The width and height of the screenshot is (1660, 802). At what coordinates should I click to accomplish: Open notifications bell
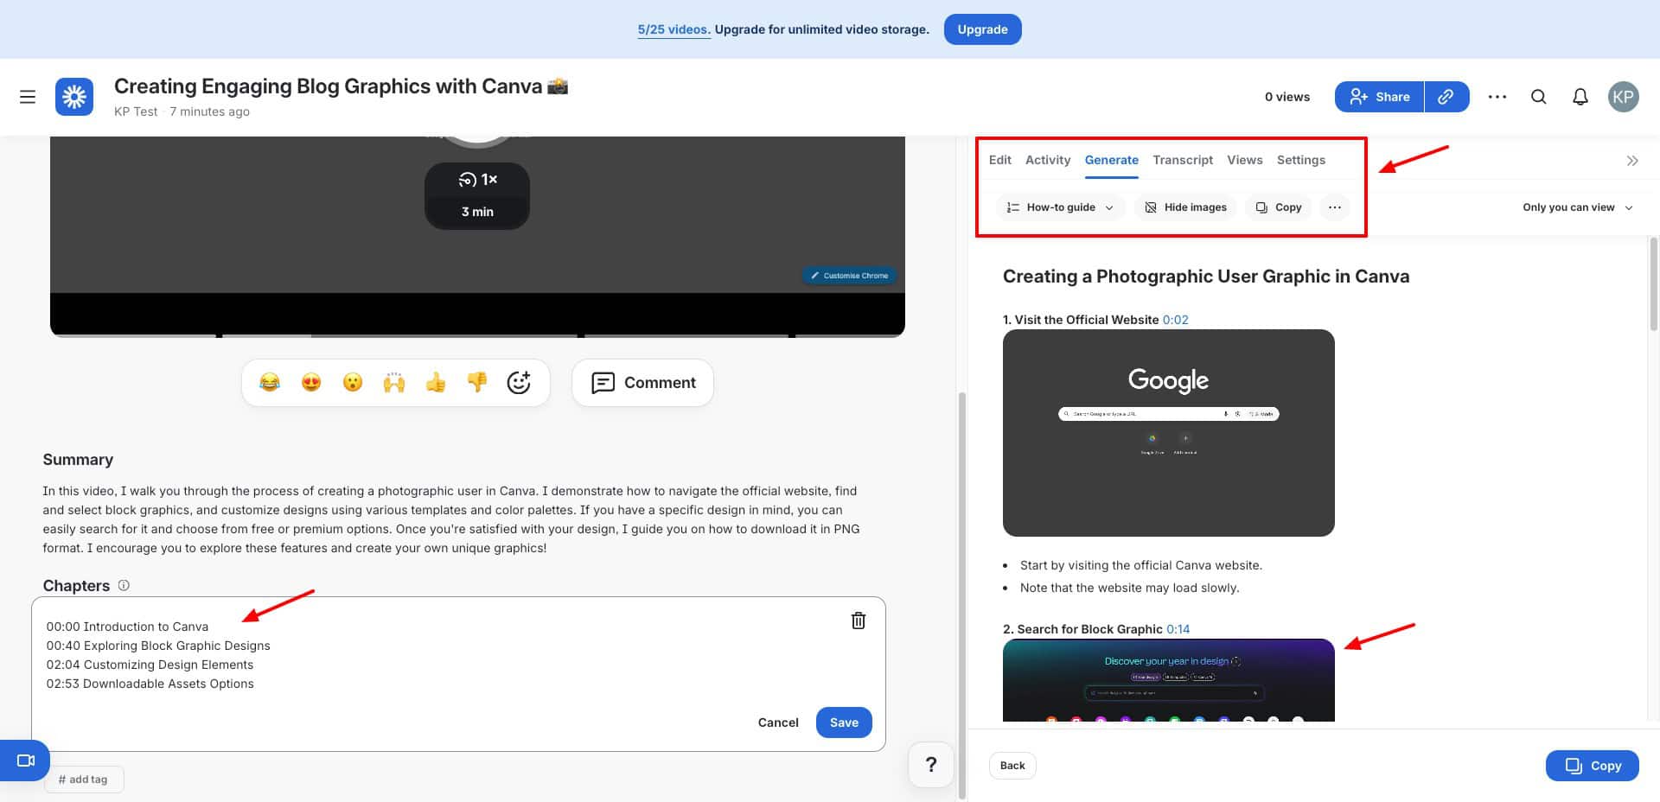pyautogui.click(x=1580, y=97)
